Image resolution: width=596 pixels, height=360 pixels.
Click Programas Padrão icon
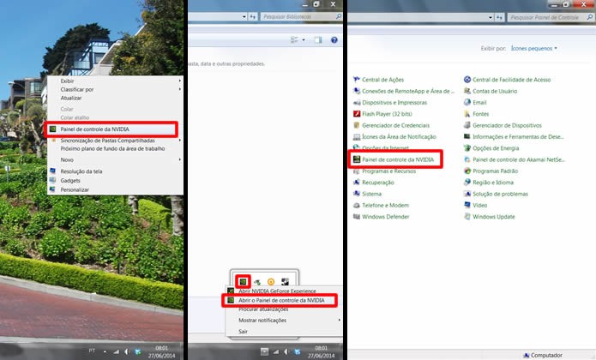[467, 171]
